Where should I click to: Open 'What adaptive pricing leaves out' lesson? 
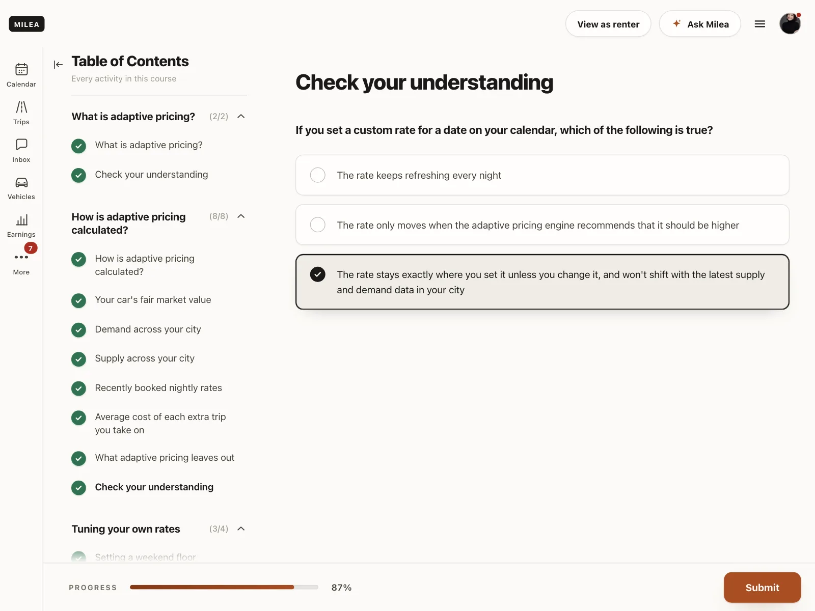tap(165, 458)
